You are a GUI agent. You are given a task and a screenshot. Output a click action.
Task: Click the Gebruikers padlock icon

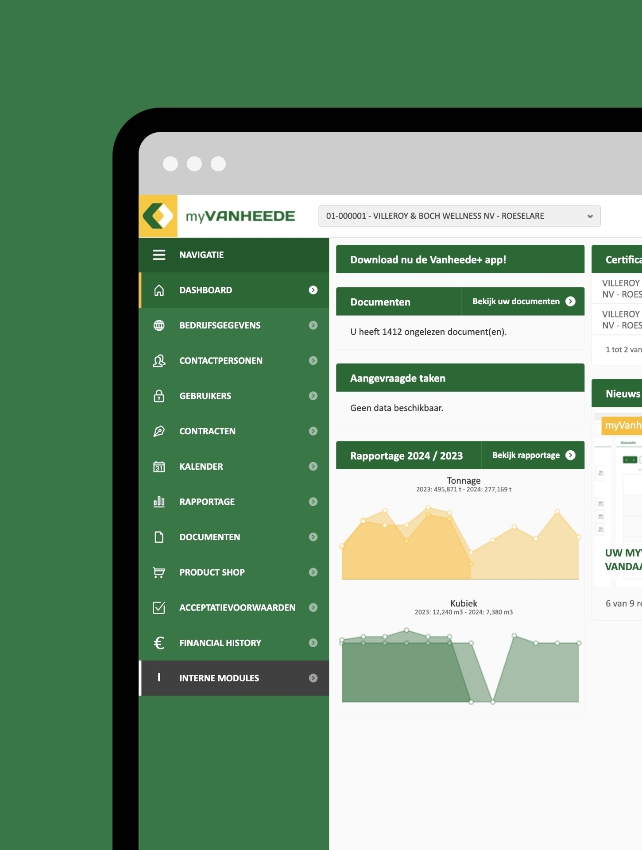click(x=159, y=396)
